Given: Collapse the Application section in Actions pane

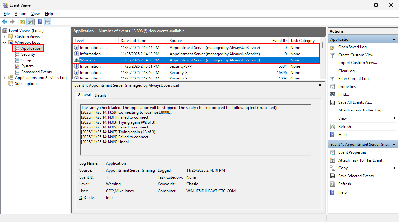Looking at the screenshot, I should (x=393, y=39).
